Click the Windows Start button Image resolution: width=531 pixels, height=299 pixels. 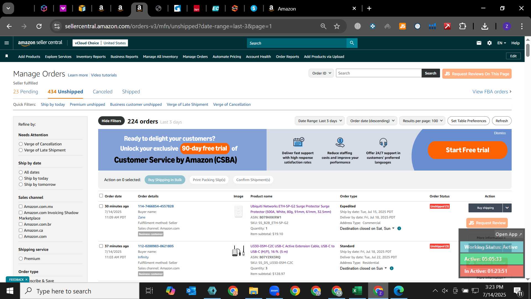tap(10, 291)
